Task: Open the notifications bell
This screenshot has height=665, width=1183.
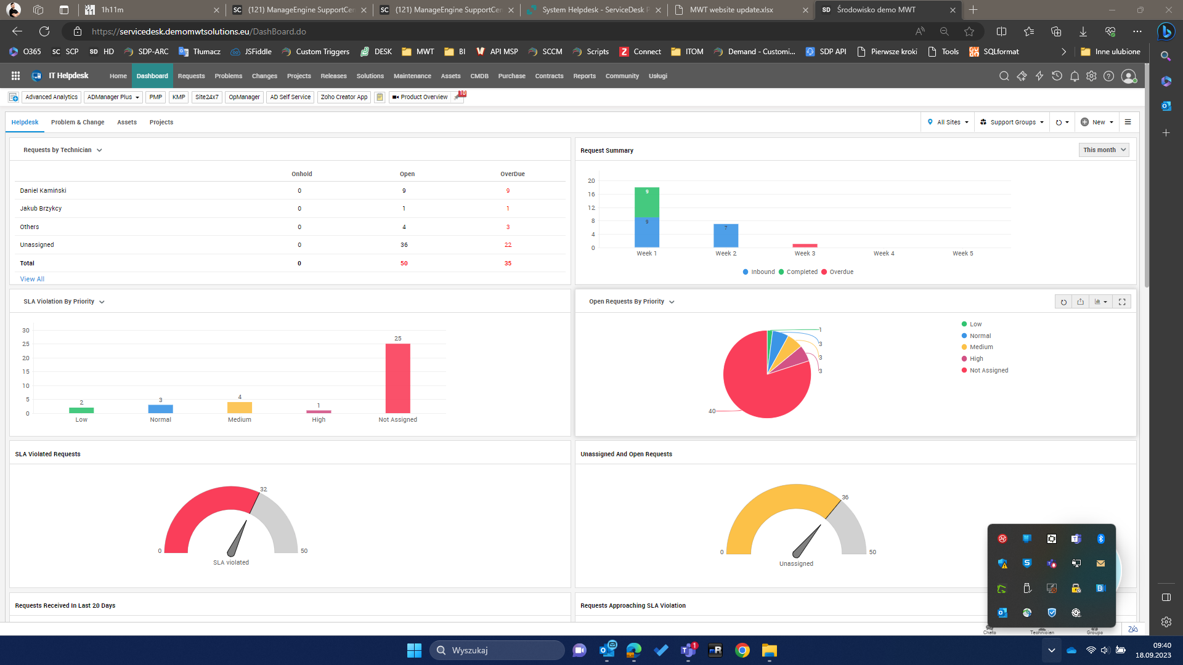Action: tap(1075, 76)
